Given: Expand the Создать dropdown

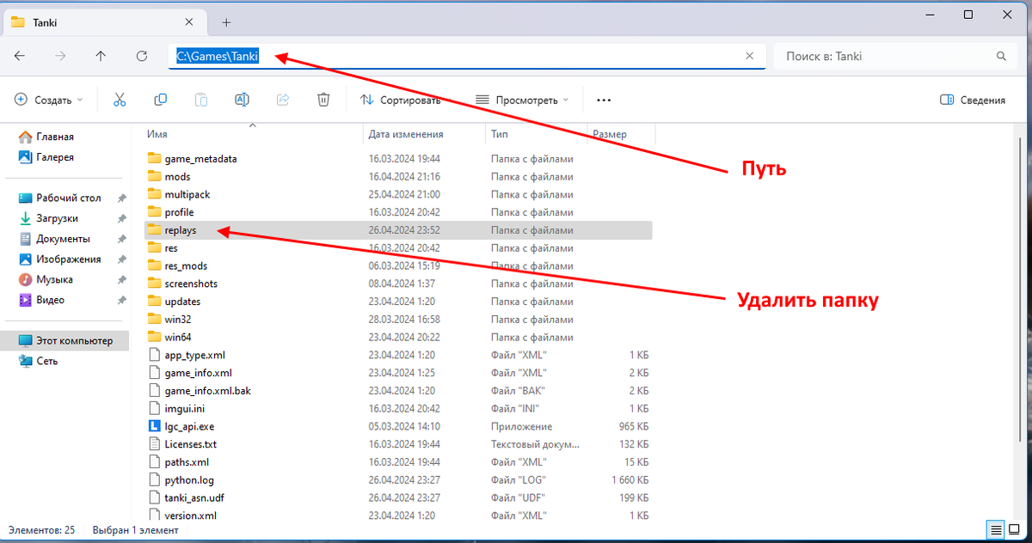Looking at the screenshot, I should click(x=49, y=100).
